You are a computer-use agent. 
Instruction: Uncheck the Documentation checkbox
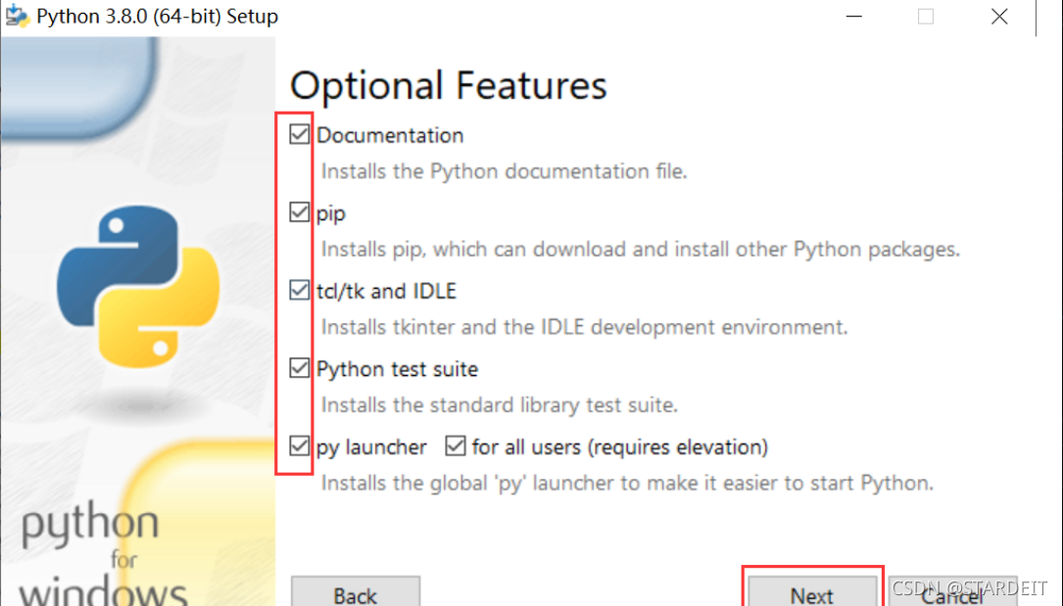[299, 134]
